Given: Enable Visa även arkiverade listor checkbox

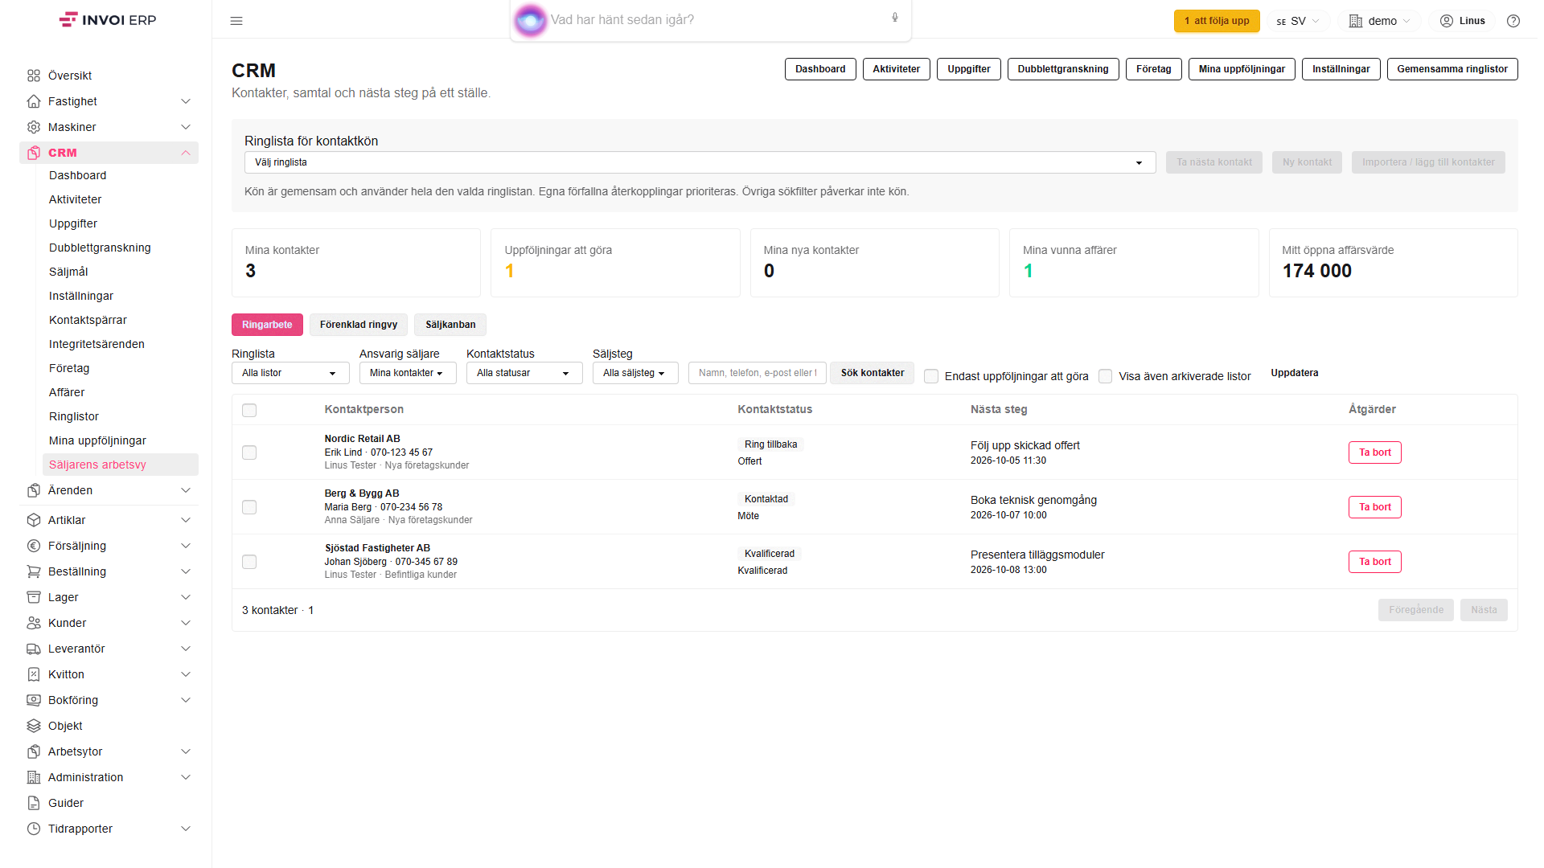Looking at the screenshot, I should click(1106, 376).
